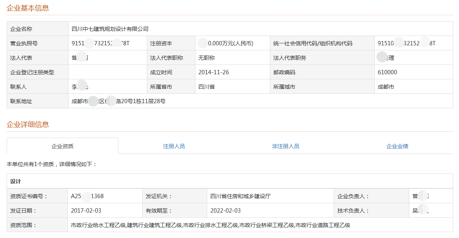Click the 所属省市 value 四川省
The width and height of the screenshot is (459, 238).
(x=206, y=87)
